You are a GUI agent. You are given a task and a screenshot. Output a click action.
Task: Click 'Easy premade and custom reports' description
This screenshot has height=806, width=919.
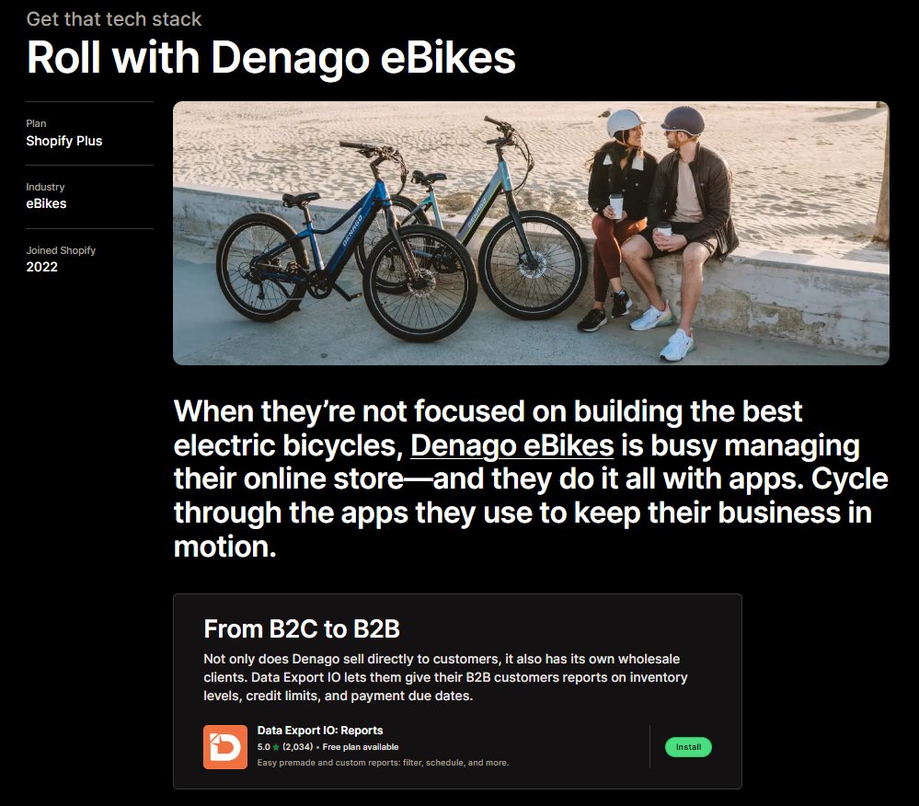(x=383, y=763)
